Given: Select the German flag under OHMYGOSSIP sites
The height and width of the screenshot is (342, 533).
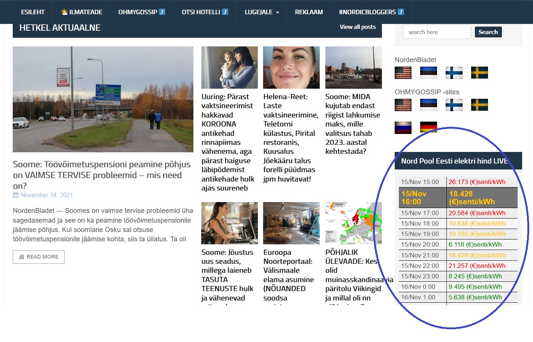Looking at the screenshot, I should click(x=428, y=128).
